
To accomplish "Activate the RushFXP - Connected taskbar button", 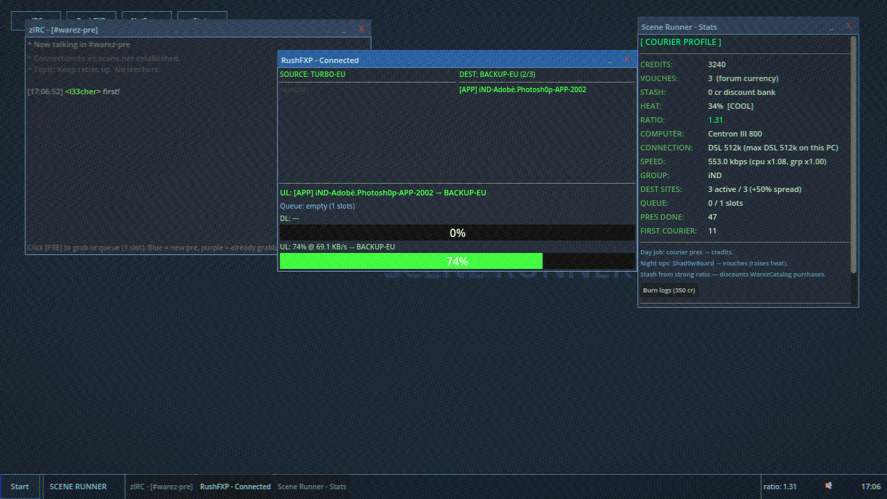I will [x=236, y=487].
